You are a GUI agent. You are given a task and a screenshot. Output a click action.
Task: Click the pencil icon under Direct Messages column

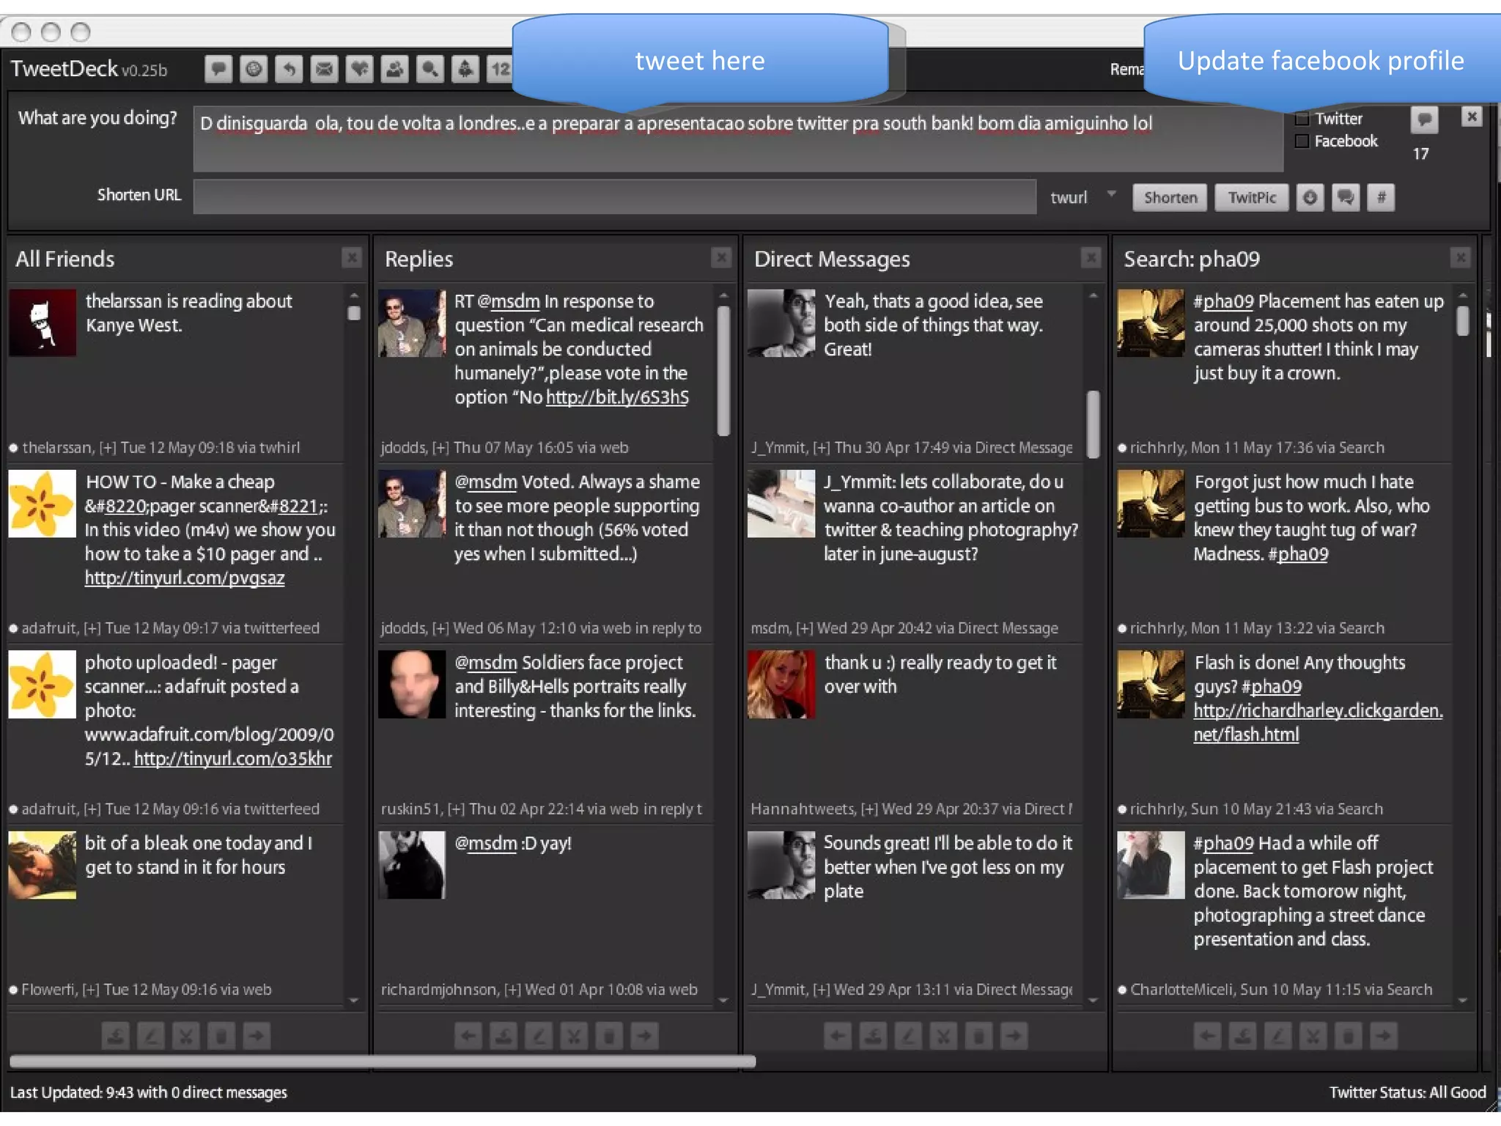click(908, 1036)
